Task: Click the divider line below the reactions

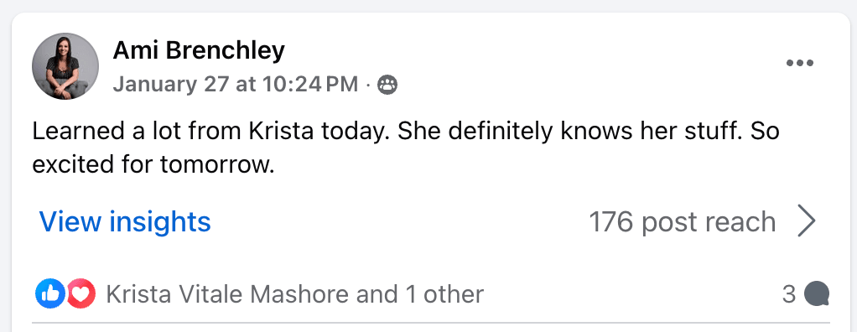Action: pos(431,323)
